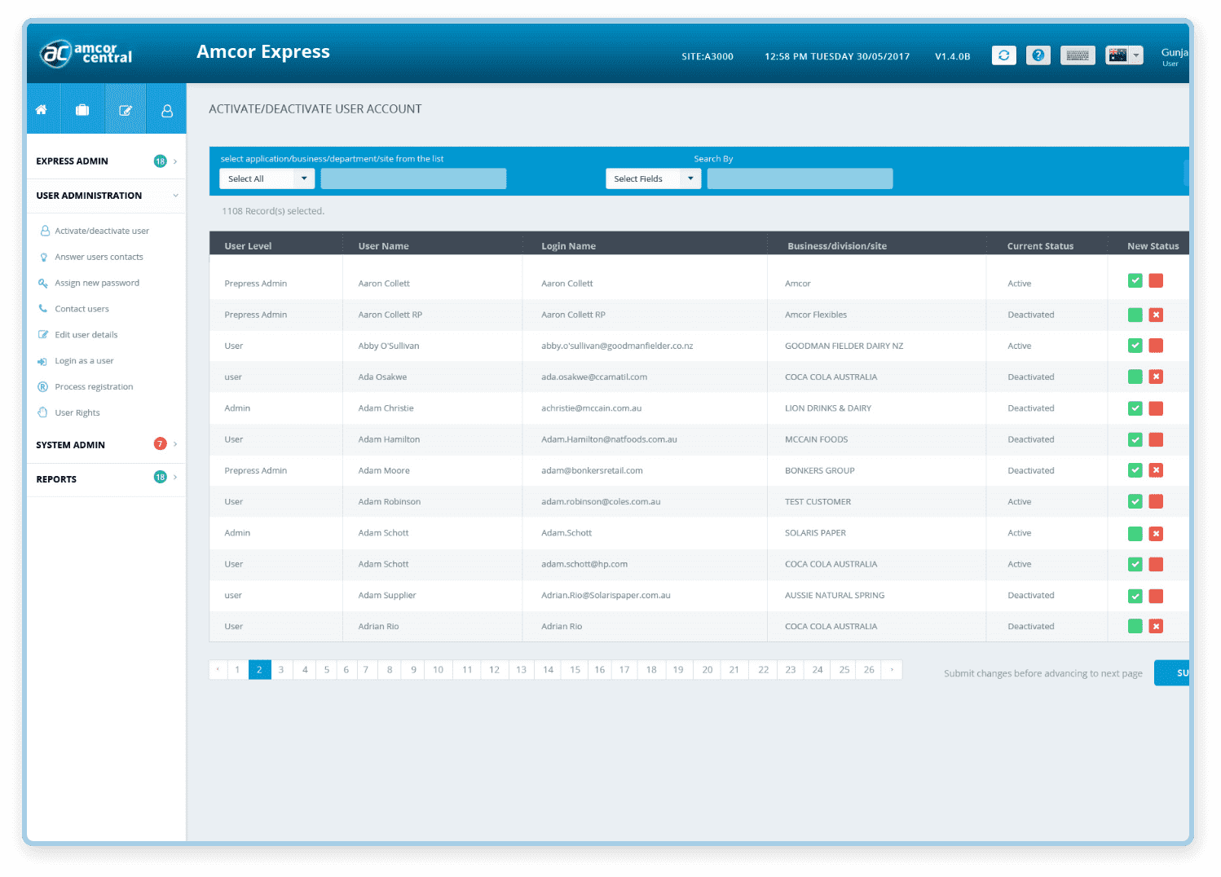1221x877 pixels.
Task: Open the user profile icon tab
Action: tap(166, 110)
